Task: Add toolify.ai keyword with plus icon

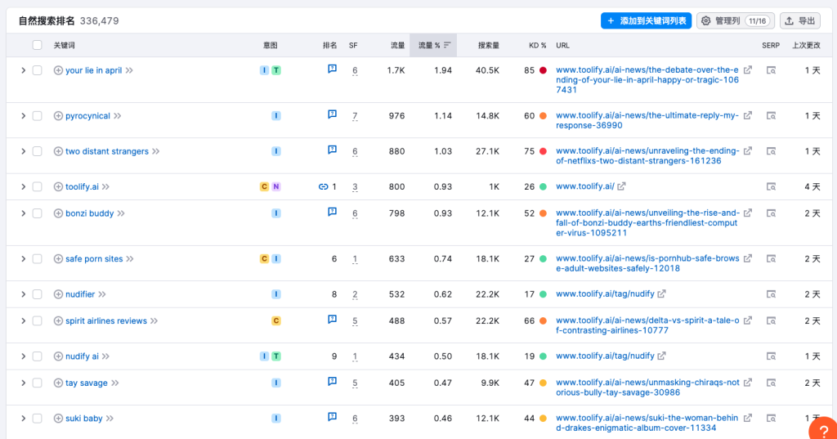Action: point(58,187)
